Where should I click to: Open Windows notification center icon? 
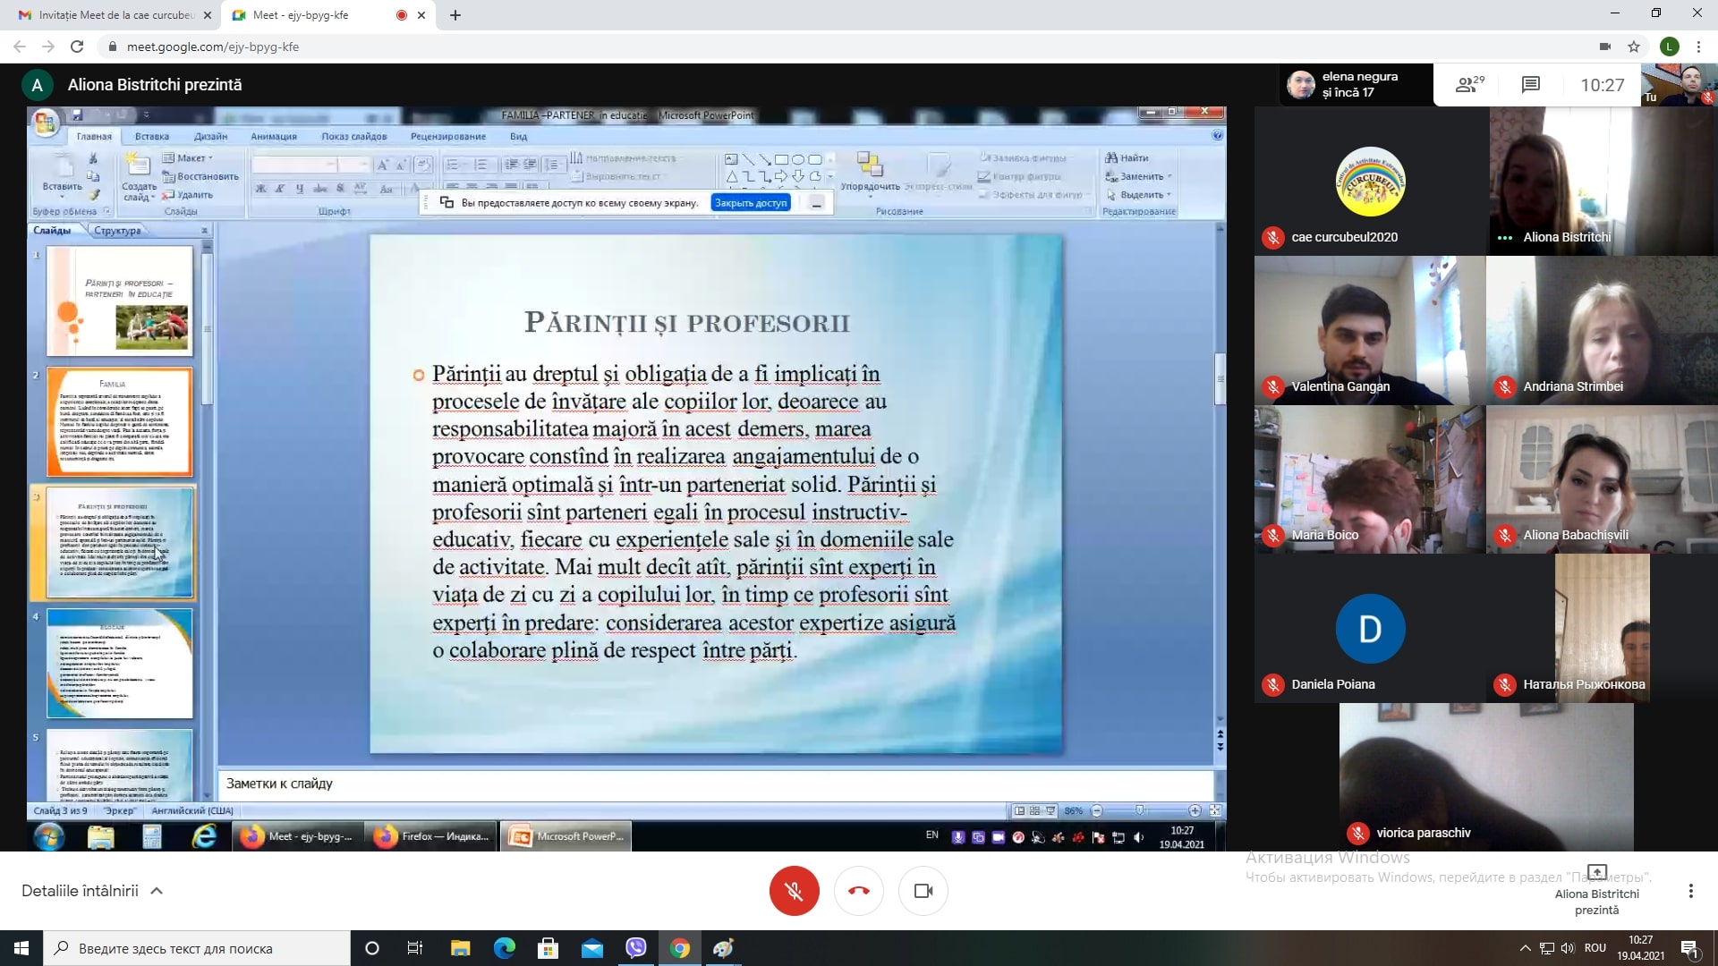[1689, 948]
